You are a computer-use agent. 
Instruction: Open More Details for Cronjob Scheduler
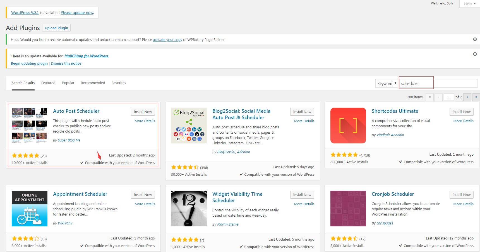[x=463, y=204]
